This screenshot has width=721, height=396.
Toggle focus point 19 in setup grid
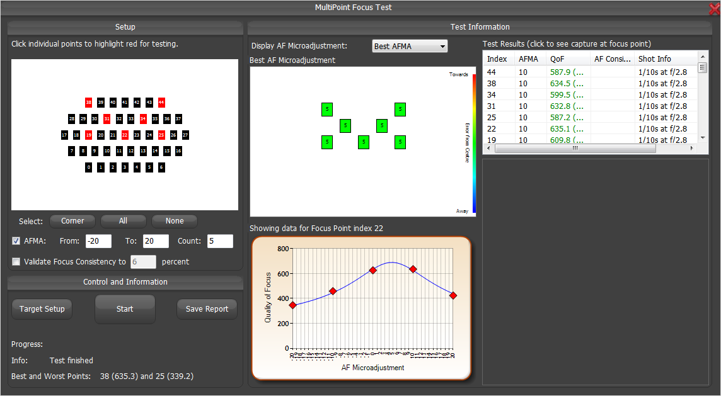(88, 135)
